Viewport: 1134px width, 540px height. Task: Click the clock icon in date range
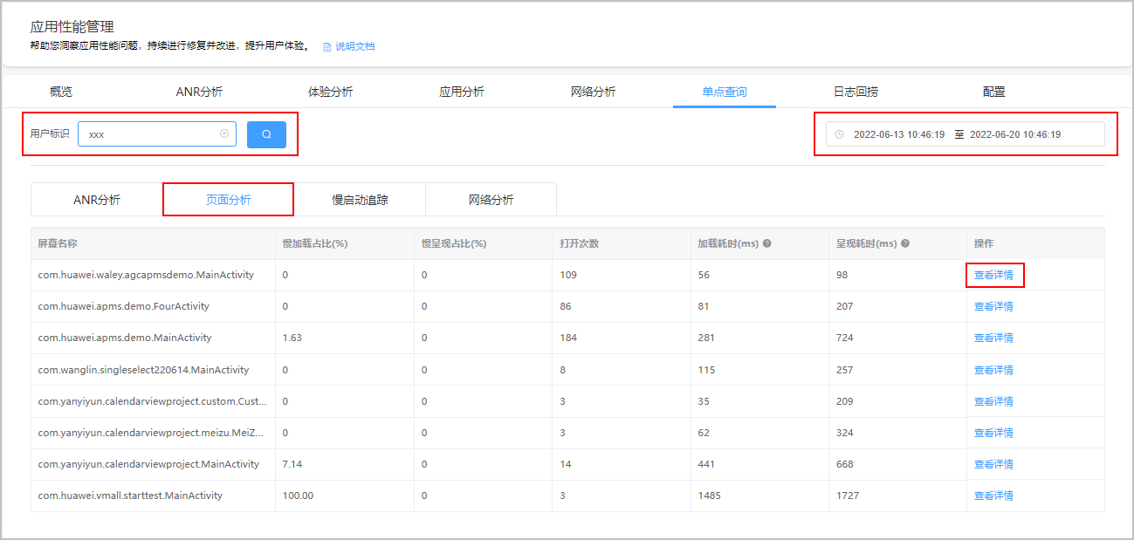point(840,134)
